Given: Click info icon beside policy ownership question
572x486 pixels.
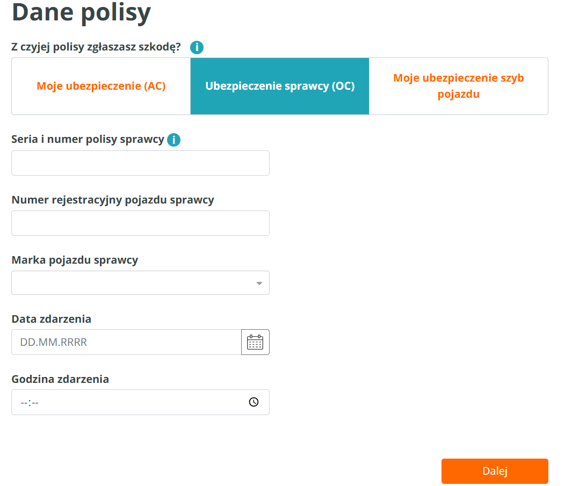Looking at the screenshot, I should coord(197,47).
